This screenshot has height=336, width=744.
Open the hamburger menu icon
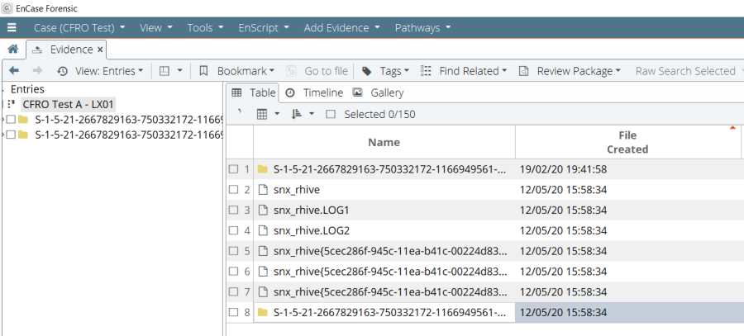coord(12,28)
